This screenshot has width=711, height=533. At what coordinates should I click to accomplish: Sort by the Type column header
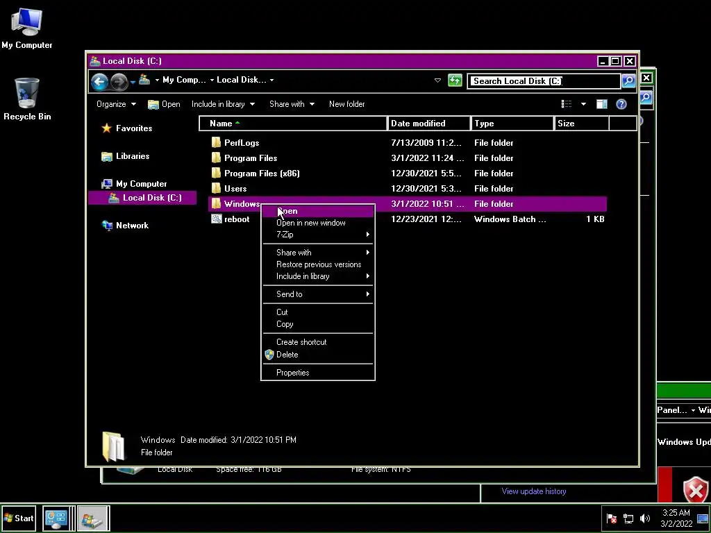[x=512, y=124]
